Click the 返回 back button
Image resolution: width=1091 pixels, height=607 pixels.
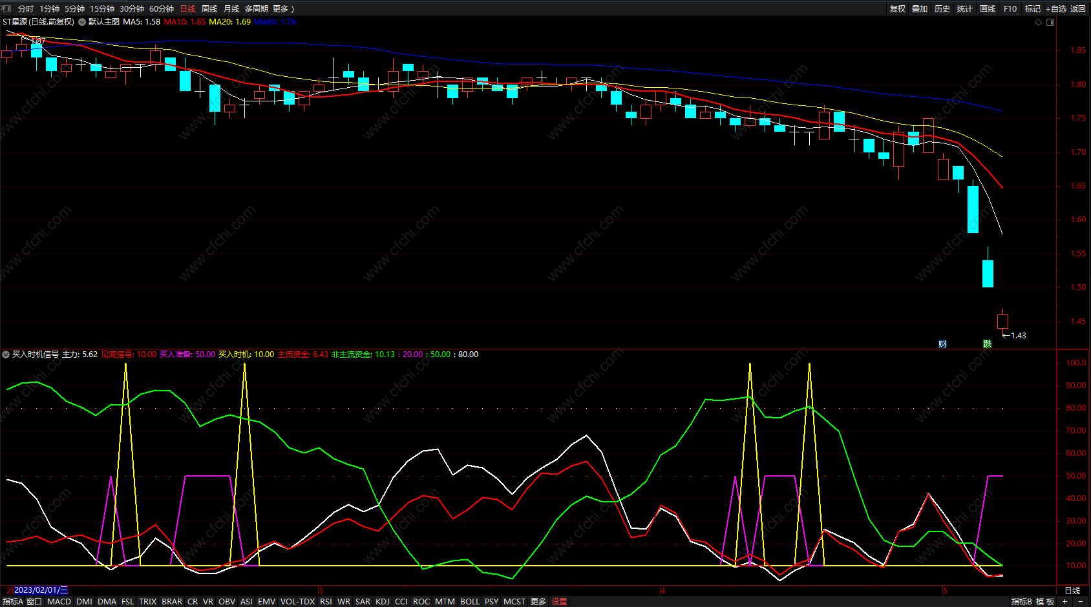click(1077, 8)
